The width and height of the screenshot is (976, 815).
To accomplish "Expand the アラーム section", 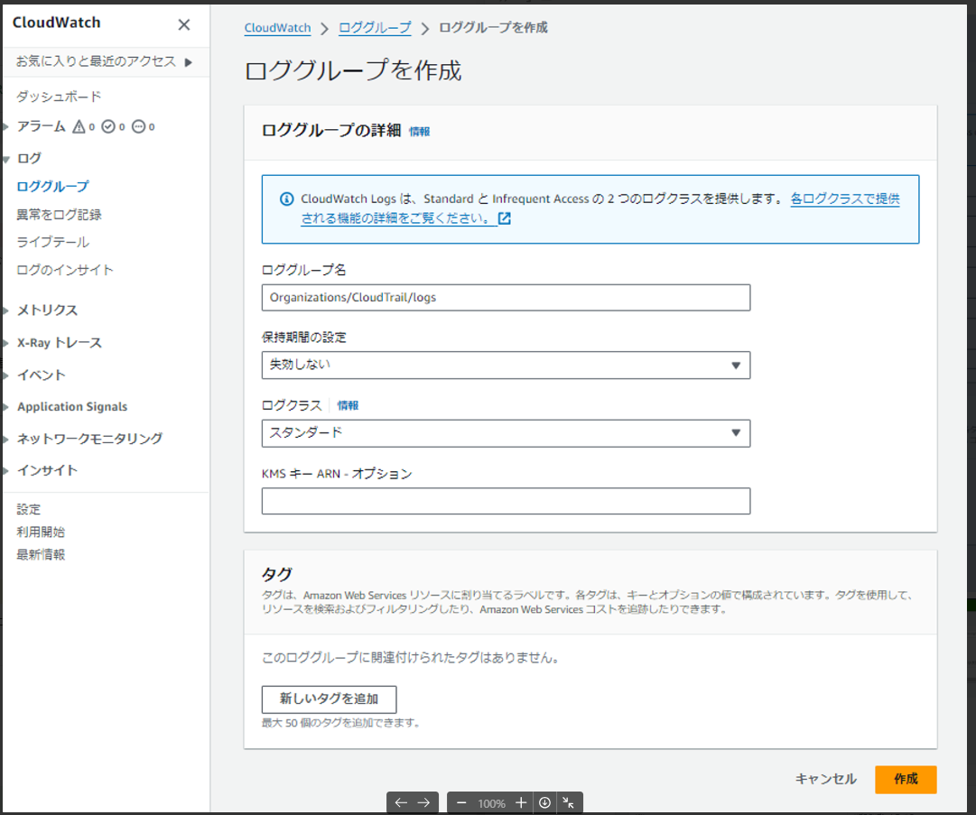I will 5,127.
